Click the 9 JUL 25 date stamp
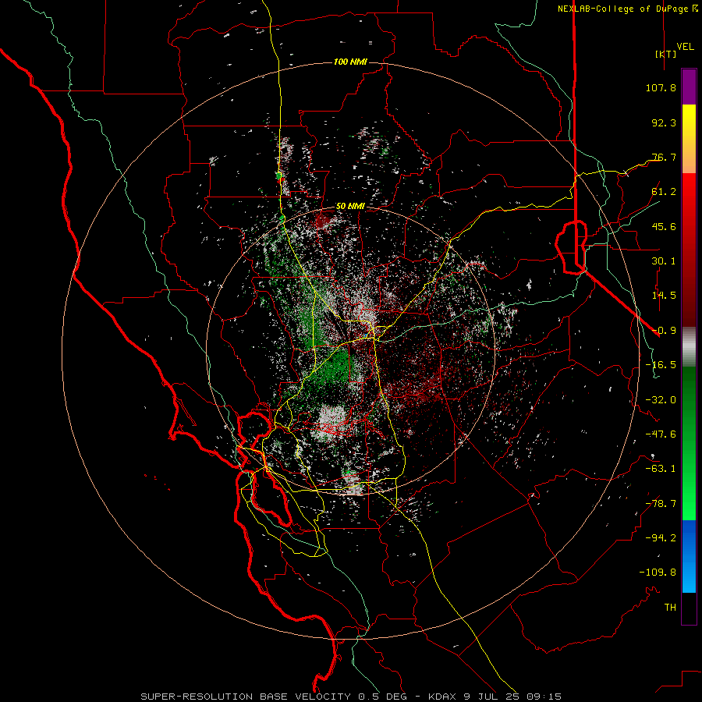The width and height of the screenshot is (702, 702). [491, 697]
